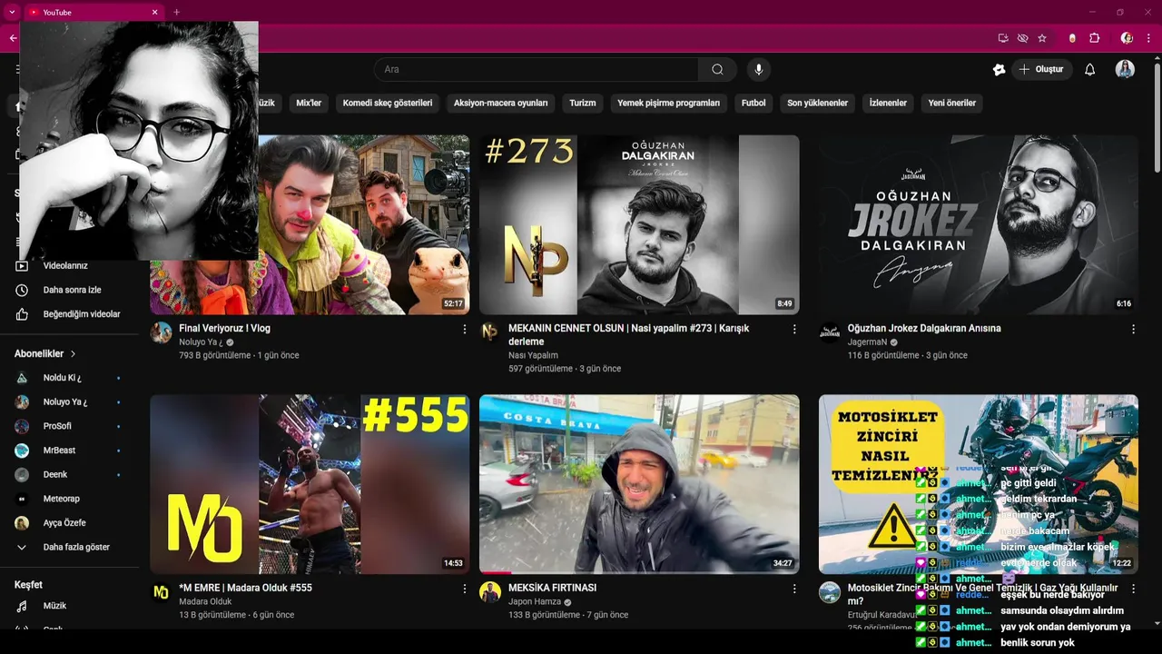This screenshot has width=1162, height=654.
Task: Select Komedi skeç gösterileri chip
Action: pyautogui.click(x=388, y=104)
